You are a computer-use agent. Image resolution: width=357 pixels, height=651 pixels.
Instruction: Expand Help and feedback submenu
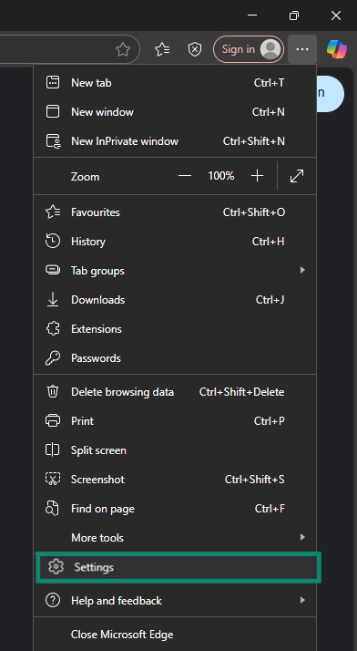(175, 600)
